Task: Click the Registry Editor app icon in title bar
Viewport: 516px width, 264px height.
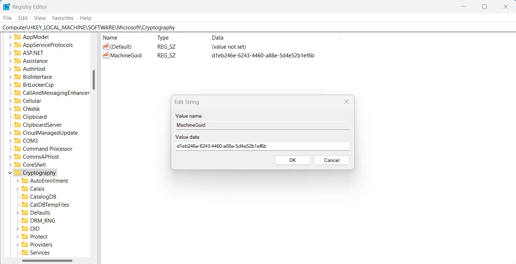Action: pyautogui.click(x=7, y=7)
